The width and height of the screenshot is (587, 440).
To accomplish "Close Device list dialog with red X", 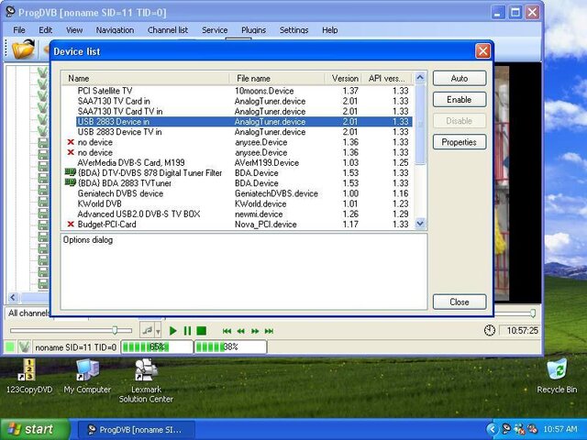I will [x=482, y=51].
